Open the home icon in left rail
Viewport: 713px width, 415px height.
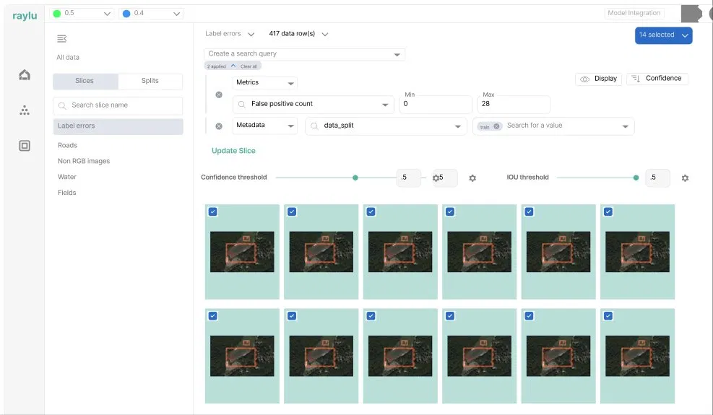click(x=25, y=74)
